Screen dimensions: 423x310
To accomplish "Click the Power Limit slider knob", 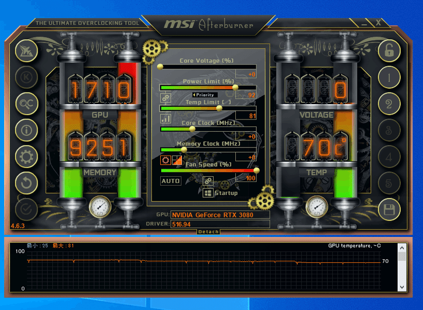I will 235,87.
